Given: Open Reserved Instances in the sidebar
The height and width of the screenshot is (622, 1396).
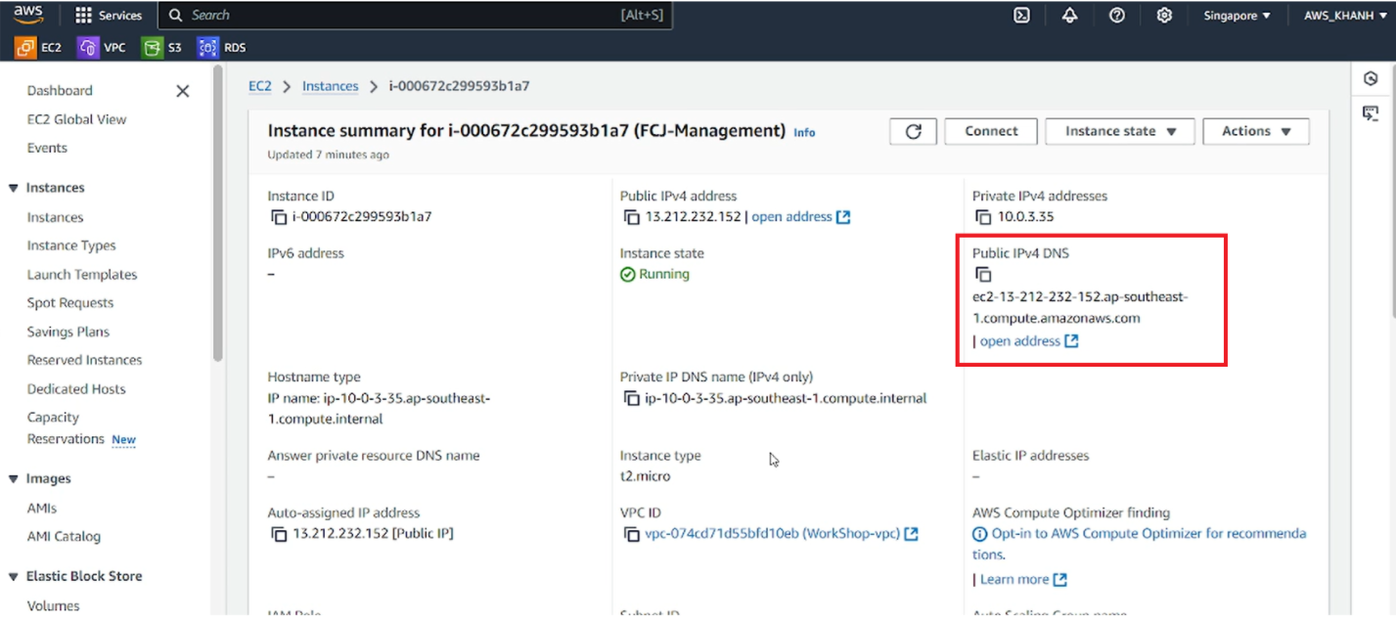Looking at the screenshot, I should 84,360.
